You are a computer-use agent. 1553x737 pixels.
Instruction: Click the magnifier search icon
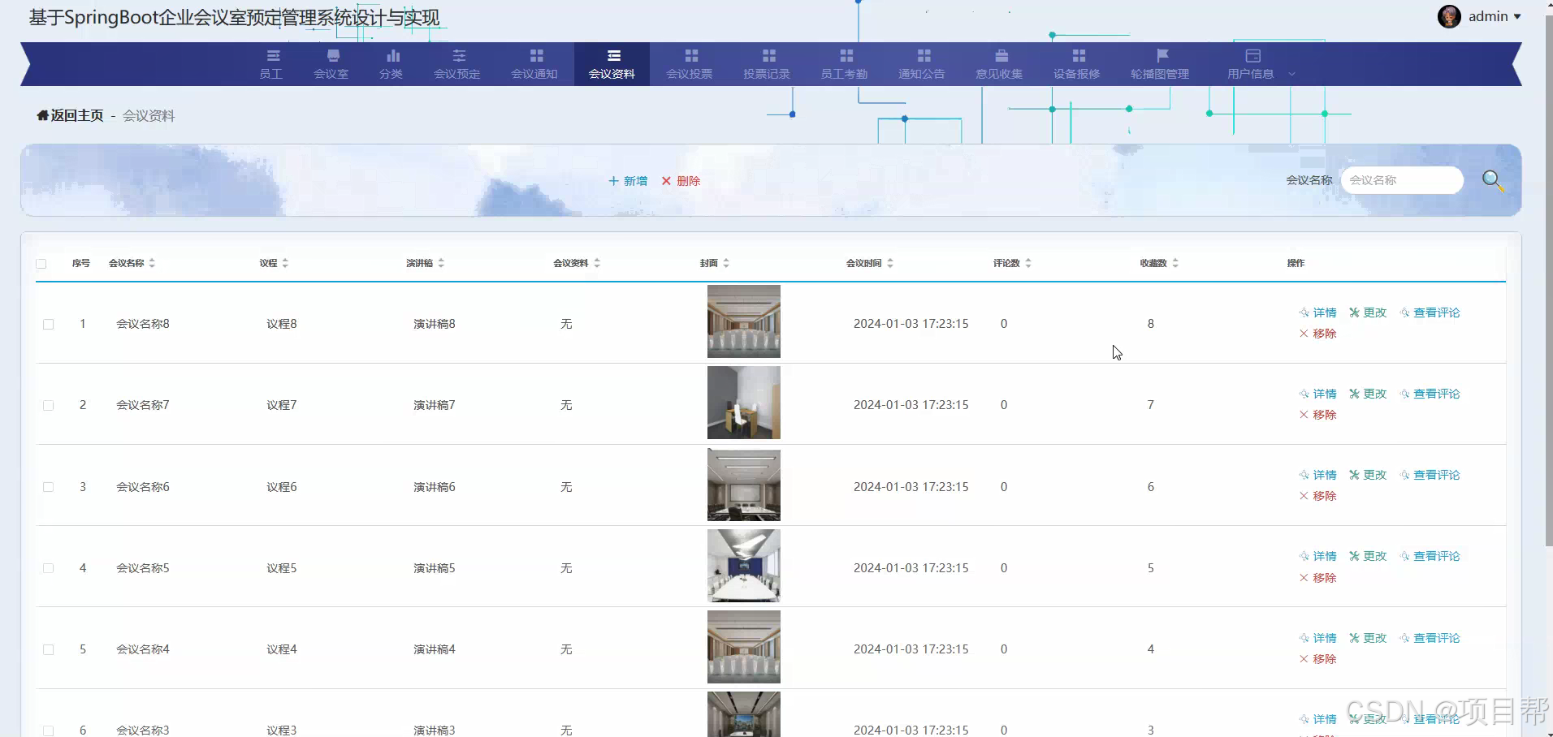pos(1493,180)
